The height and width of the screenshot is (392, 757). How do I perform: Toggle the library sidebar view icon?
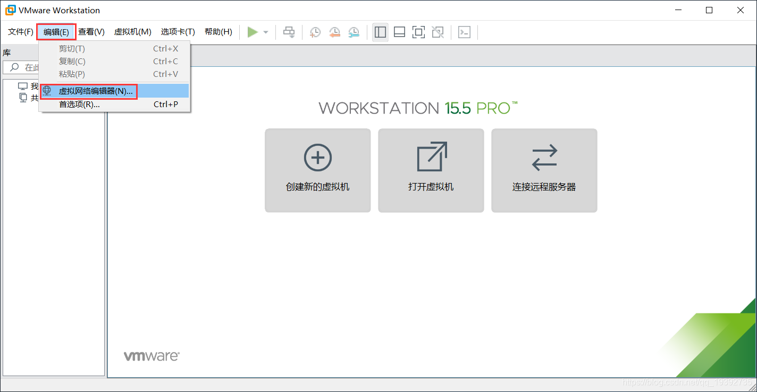pos(380,32)
